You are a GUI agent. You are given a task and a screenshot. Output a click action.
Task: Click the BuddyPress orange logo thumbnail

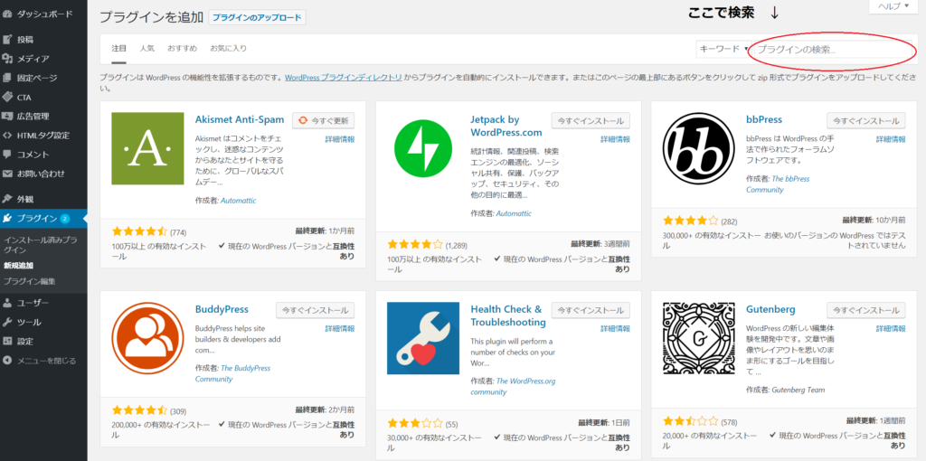pos(147,338)
